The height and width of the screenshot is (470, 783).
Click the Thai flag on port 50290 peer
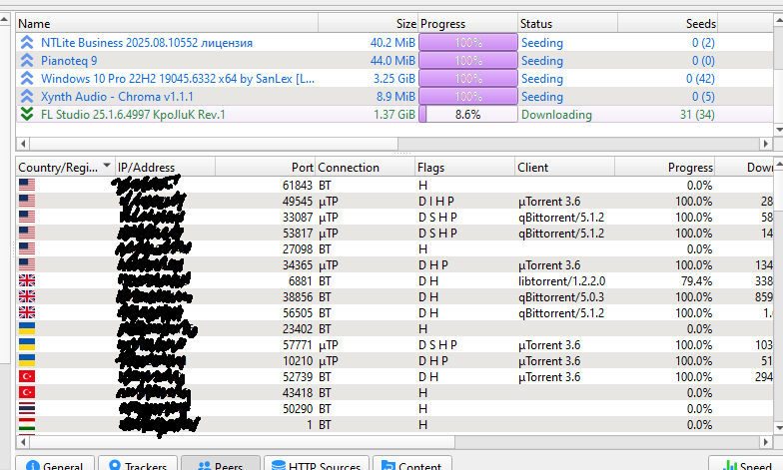[x=27, y=409]
